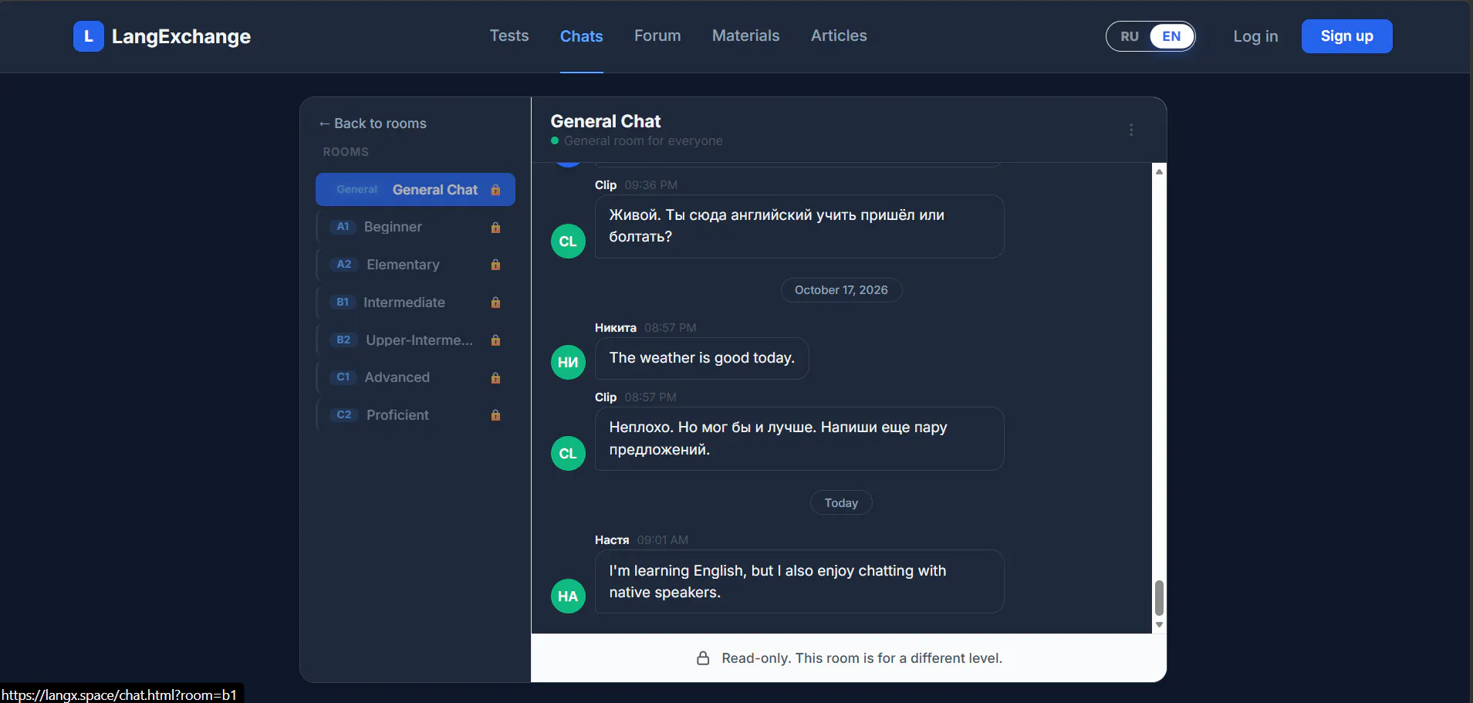1473x703 pixels.
Task: Click the lock icon beside Intermediate room
Action: (x=495, y=302)
